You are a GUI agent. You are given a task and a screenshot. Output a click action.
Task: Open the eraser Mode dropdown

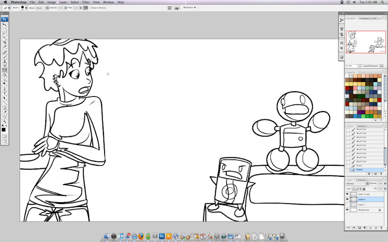[x=42, y=8]
